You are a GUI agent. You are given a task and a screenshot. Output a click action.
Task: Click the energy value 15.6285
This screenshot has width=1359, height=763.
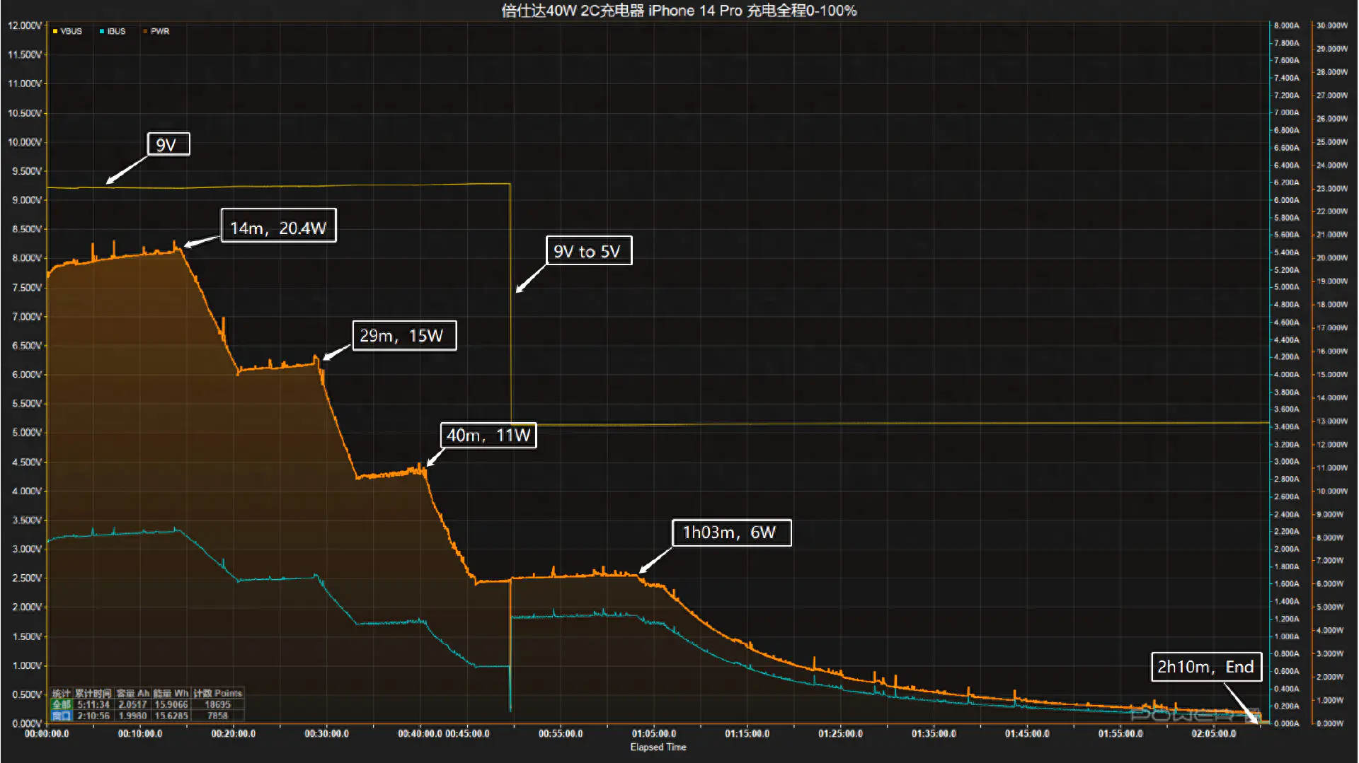171,716
